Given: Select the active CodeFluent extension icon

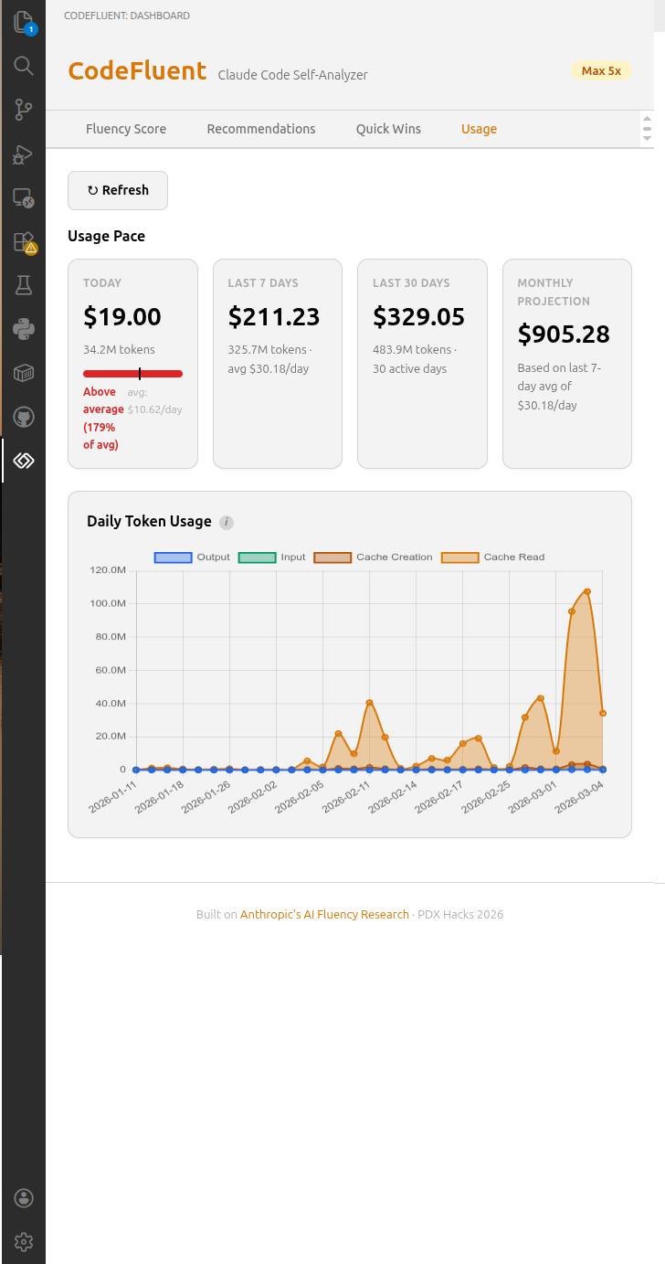Looking at the screenshot, I should click(23, 462).
